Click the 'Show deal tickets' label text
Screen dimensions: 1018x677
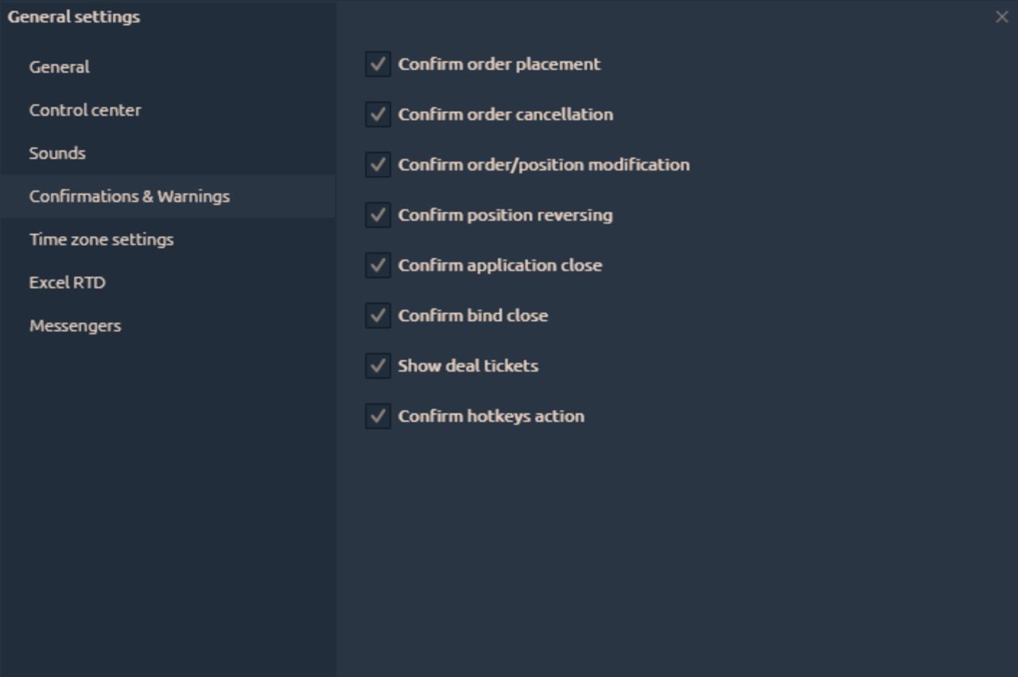coord(468,366)
